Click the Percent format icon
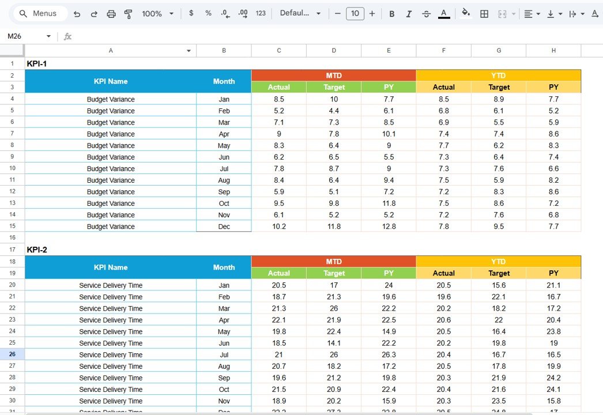 tap(208, 13)
